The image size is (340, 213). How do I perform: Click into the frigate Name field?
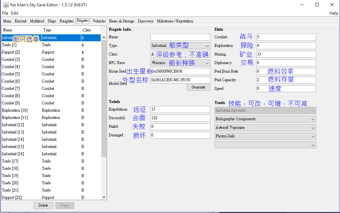click(180, 37)
